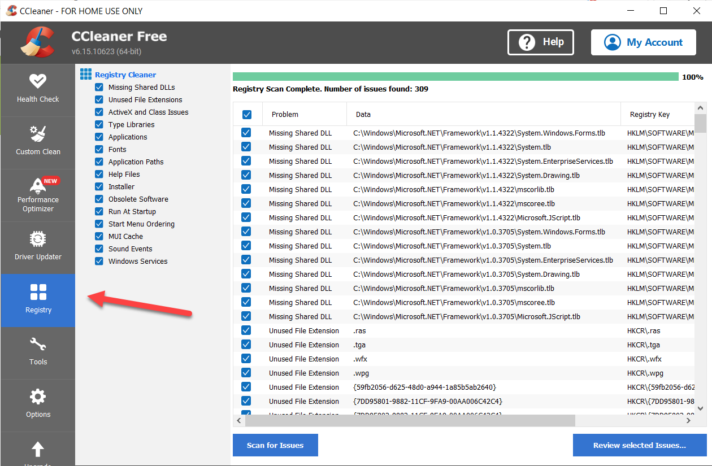
Task: Open the Performance Optimizer section
Action: [x=38, y=195]
